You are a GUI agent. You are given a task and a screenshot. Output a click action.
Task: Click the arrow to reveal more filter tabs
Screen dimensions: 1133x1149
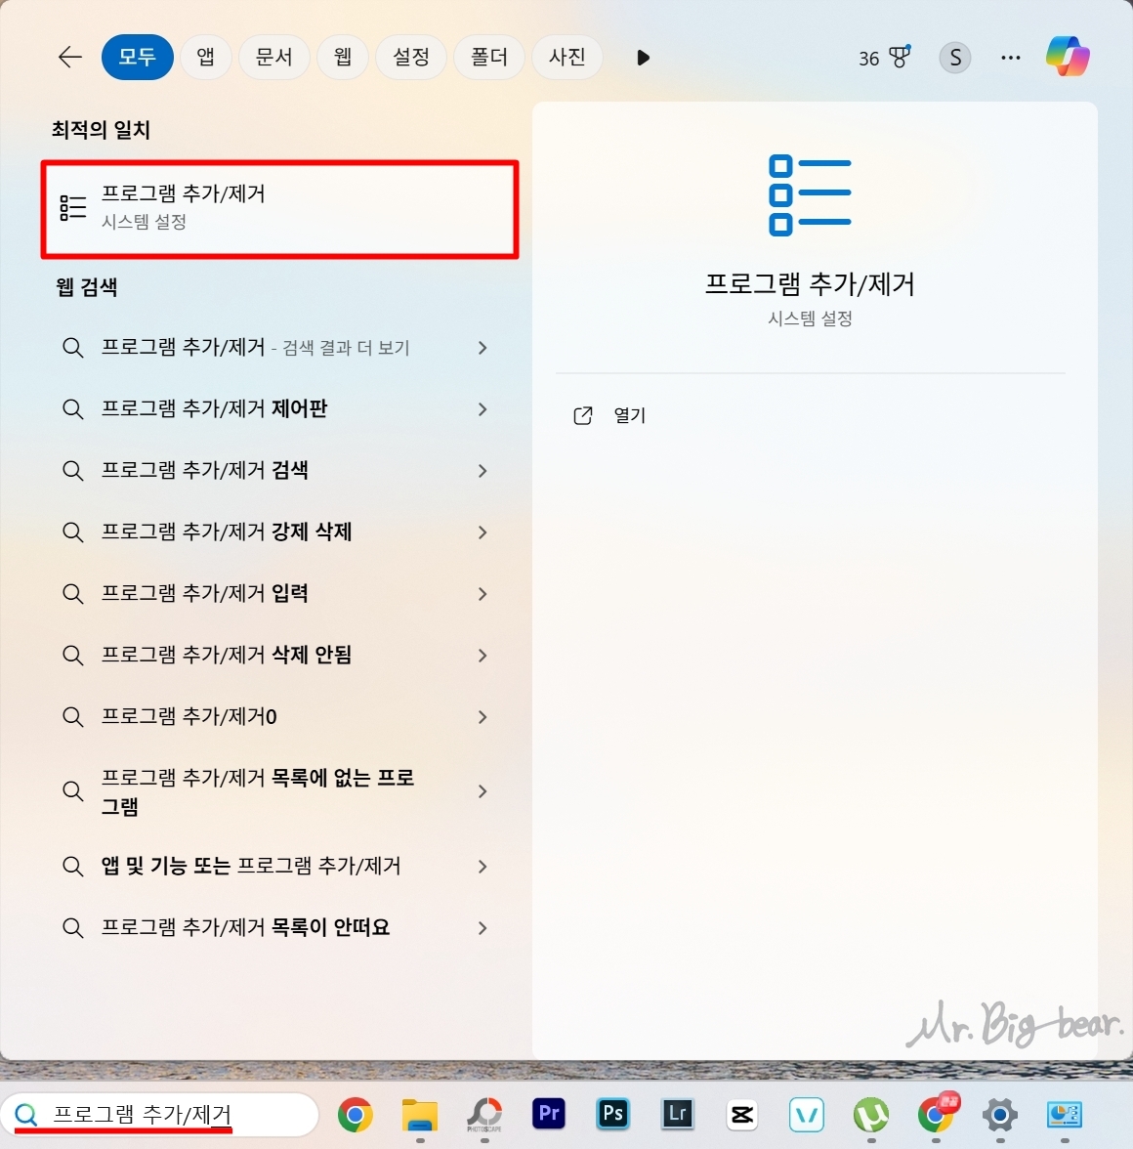pyautogui.click(x=643, y=58)
